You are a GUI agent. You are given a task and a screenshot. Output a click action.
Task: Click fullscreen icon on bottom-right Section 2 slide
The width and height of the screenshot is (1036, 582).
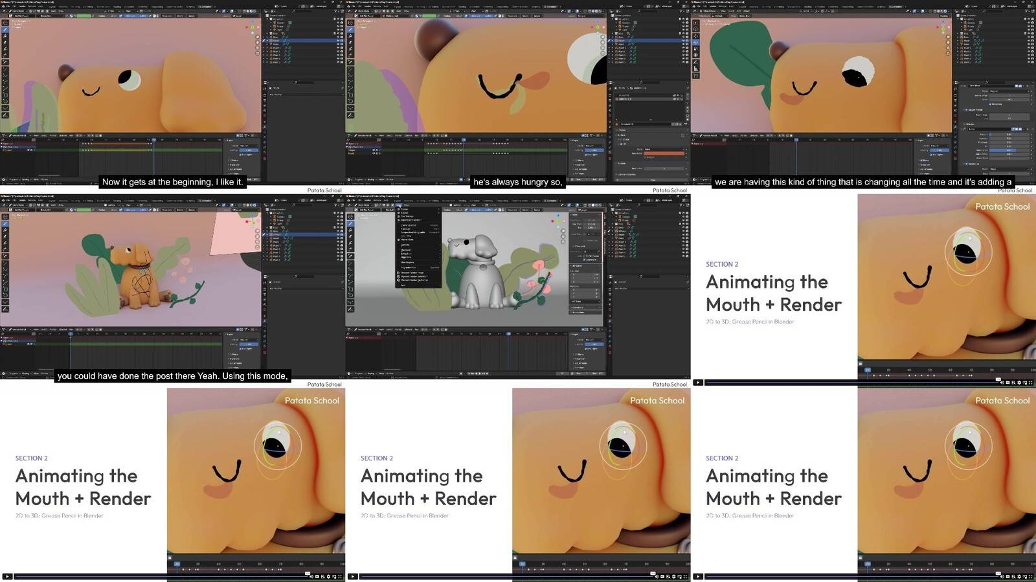coord(1031,577)
